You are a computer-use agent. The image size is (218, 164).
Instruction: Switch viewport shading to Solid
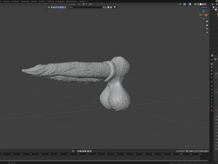point(201,4)
